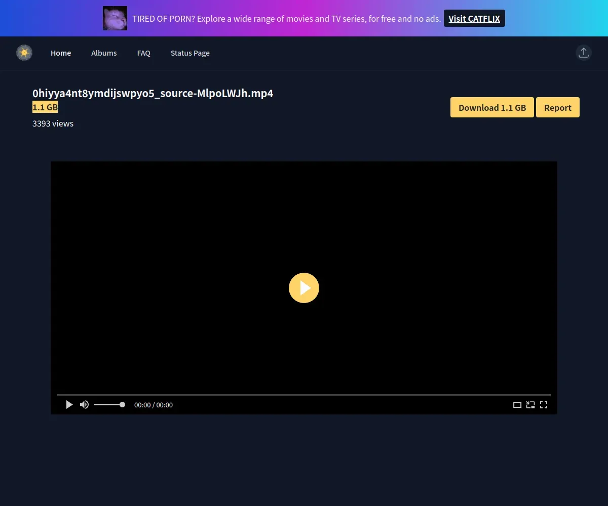The image size is (608, 506).
Task: Click the mp4 file name heading
Action: click(153, 93)
